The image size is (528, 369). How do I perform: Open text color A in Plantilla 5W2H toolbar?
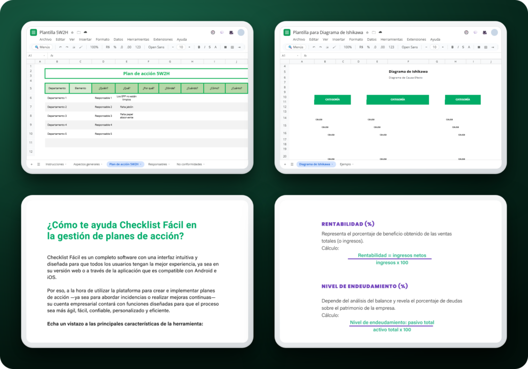point(216,47)
